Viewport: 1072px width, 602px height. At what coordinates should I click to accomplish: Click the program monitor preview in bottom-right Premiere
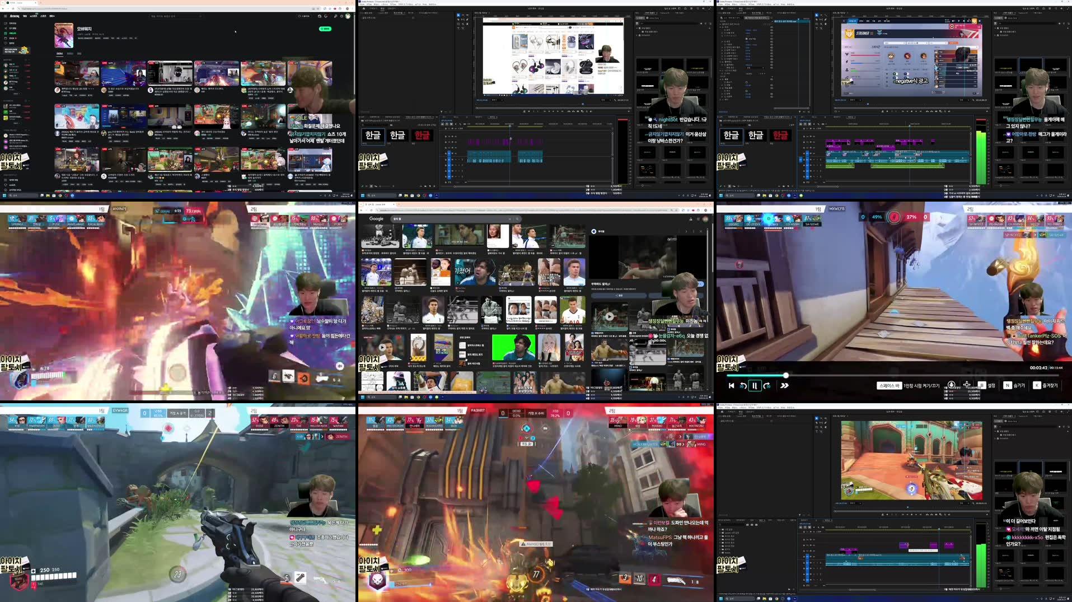pyautogui.click(x=911, y=460)
